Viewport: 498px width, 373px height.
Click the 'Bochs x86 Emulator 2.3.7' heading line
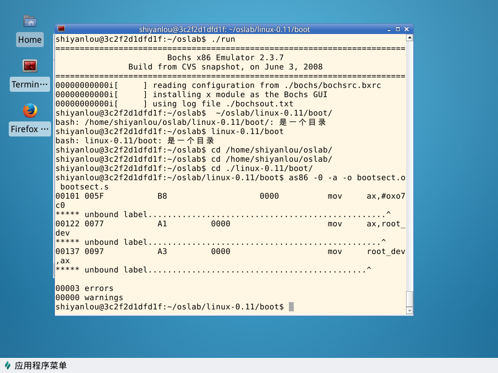[x=225, y=58]
